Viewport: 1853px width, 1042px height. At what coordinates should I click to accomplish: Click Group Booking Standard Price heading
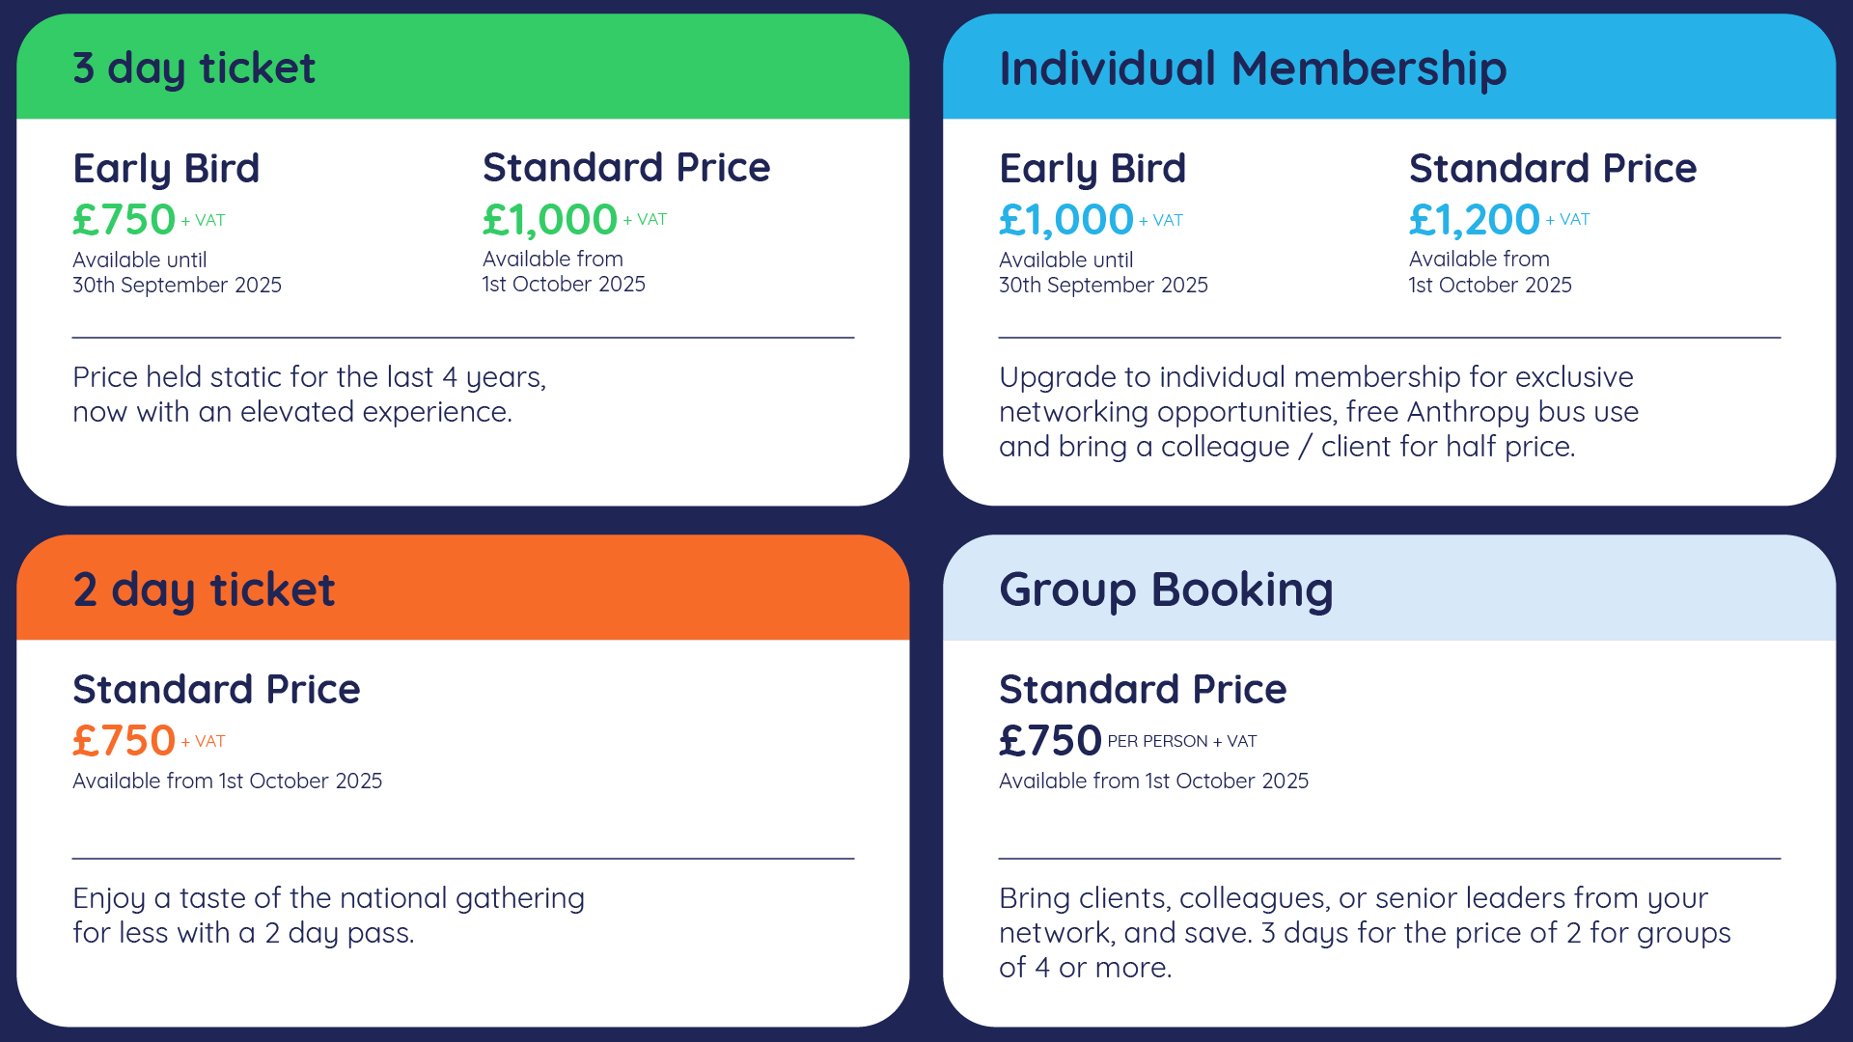[1143, 689]
